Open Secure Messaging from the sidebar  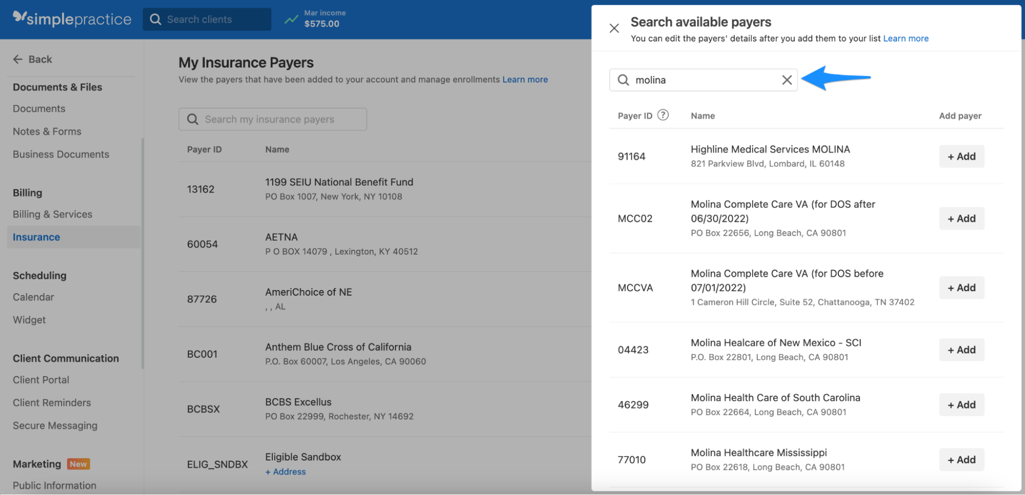pyautogui.click(x=55, y=425)
